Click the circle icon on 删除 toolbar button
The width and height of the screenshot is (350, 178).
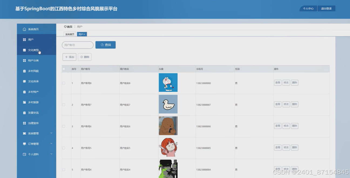pyautogui.click(x=82, y=57)
